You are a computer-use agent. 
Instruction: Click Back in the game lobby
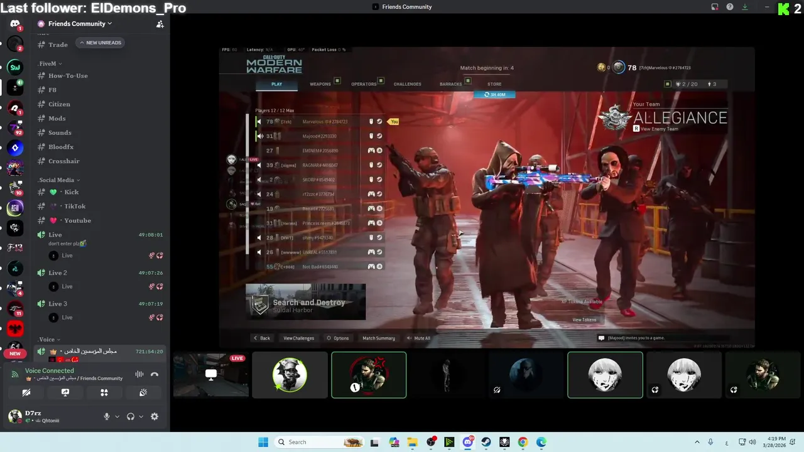261,338
